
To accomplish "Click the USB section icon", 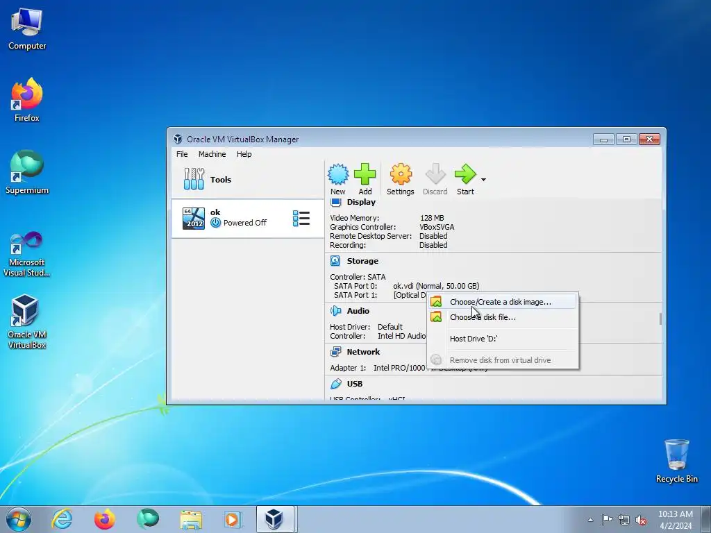I will [x=335, y=384].
